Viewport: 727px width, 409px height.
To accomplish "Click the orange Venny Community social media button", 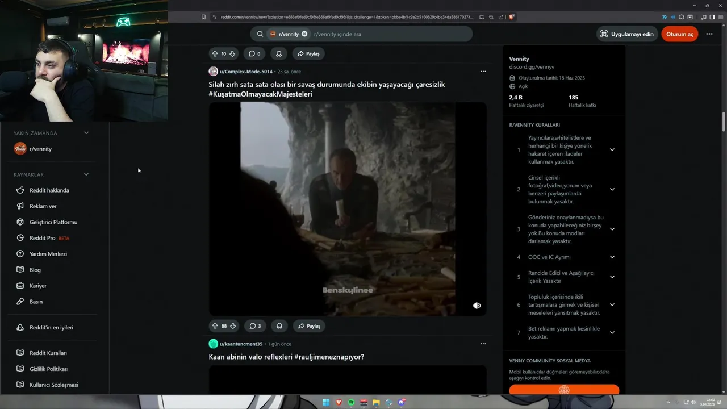I will click(x=564, y=390).
